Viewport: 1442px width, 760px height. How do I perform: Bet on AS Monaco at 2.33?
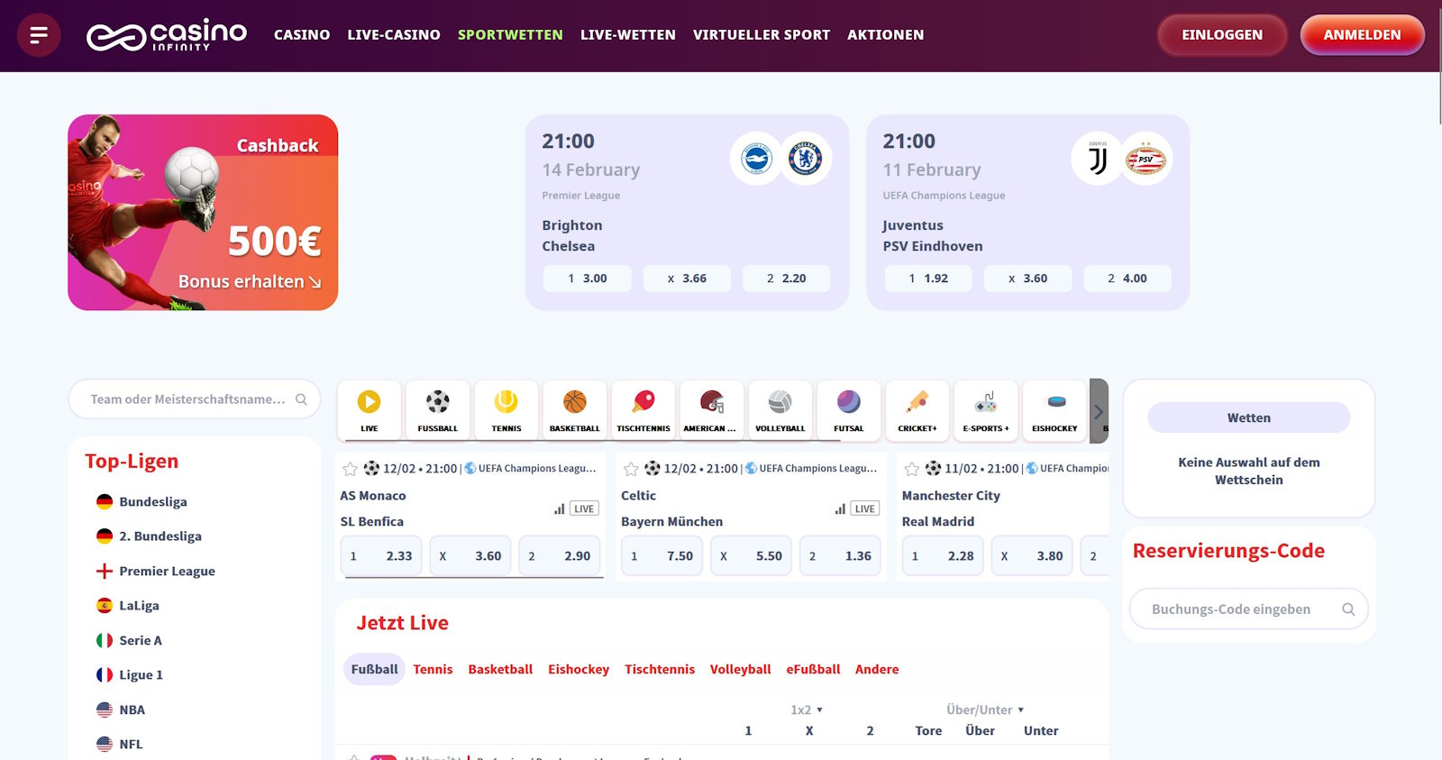click(381, 556)
